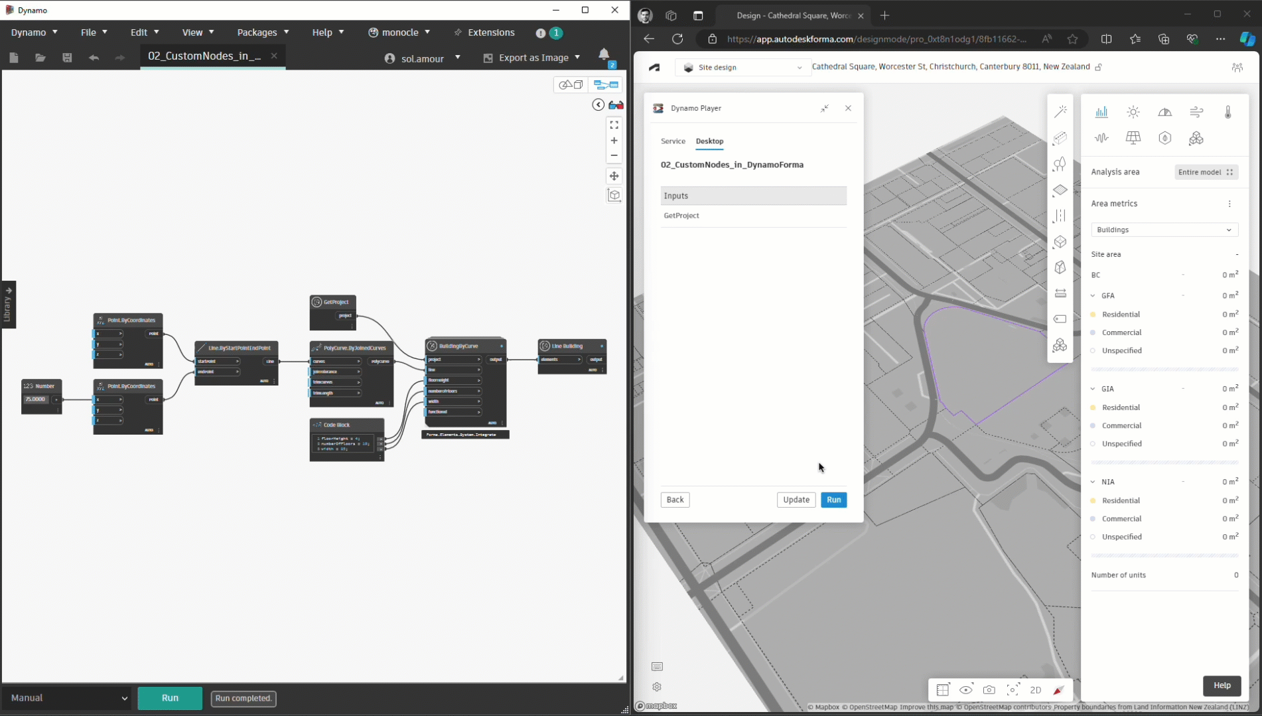Open the Microclimate thermometer analysis icon
The height and width of the screenshot is (716, 1262).
point(1227,112)
